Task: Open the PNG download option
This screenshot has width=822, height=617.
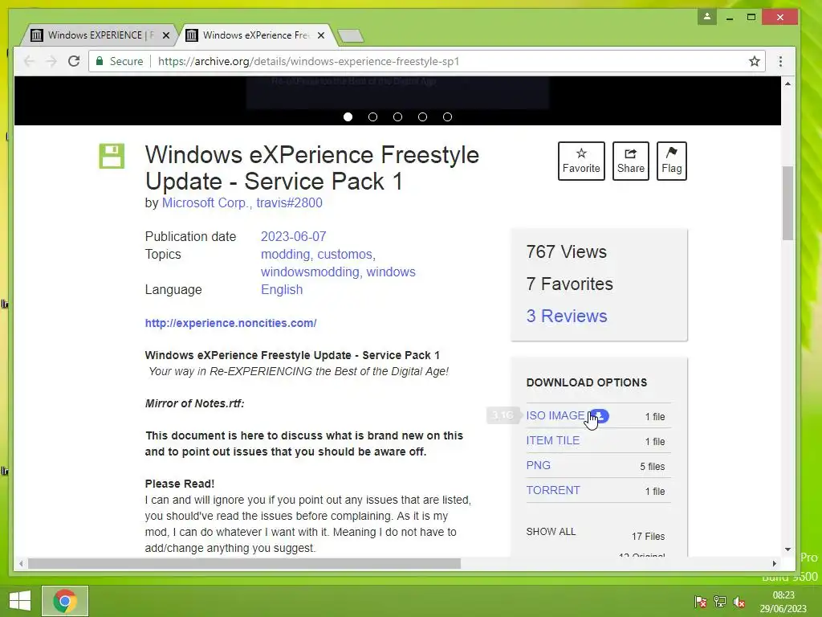Action: click(539, 465)
